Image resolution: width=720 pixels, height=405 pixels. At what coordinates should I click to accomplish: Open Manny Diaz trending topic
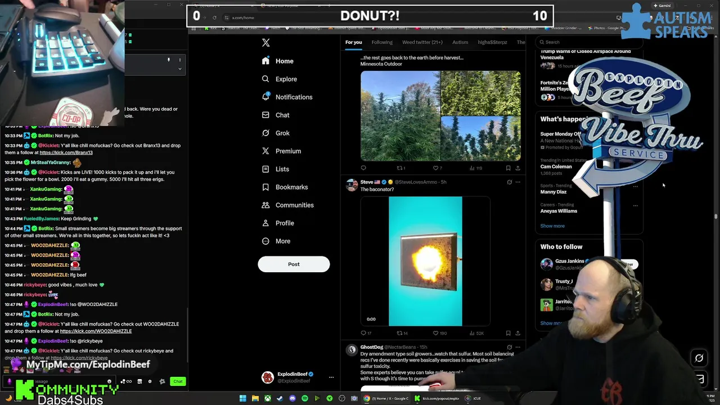pyautogui.click(x=553, y=192)
